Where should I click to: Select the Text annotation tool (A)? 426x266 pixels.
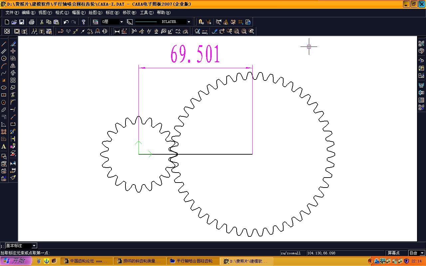(x=4, y=146)
